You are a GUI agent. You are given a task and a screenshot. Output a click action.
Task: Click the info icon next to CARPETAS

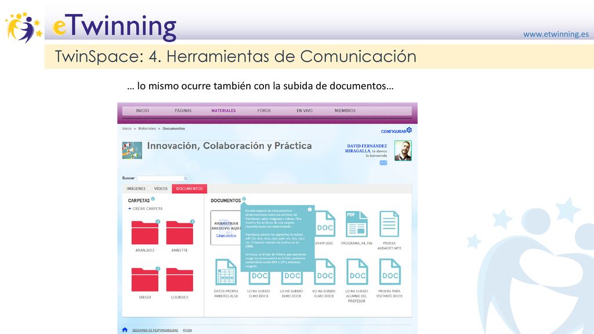click(x=153, y=198)
